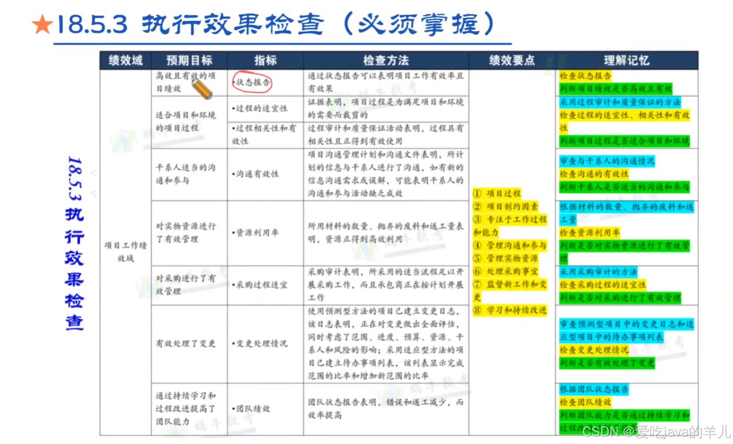Click the '绩效要点' column header
The width and height of the screenshot is (733, 444).
(511, 60)
